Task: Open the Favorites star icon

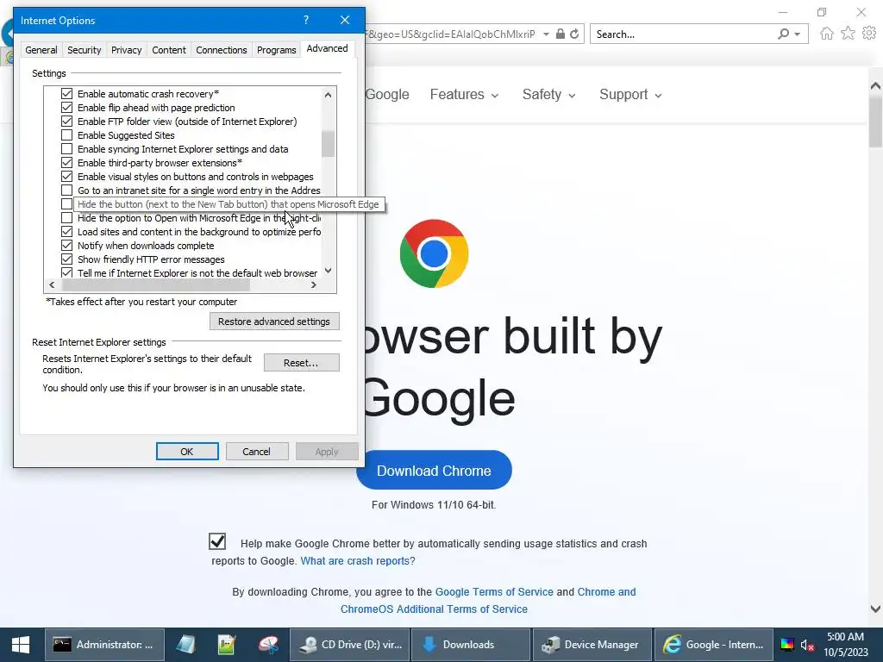Action: point(848,34)
